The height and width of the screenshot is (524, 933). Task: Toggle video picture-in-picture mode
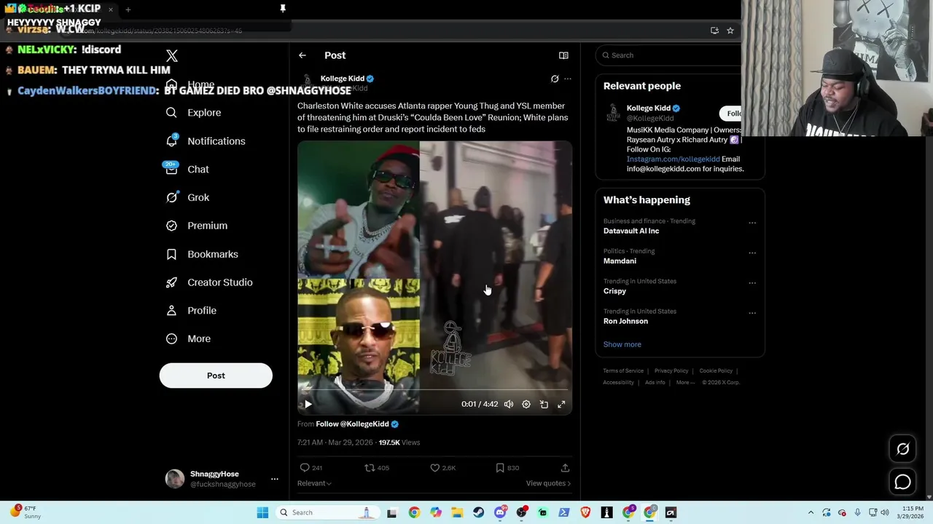[544, 404]
